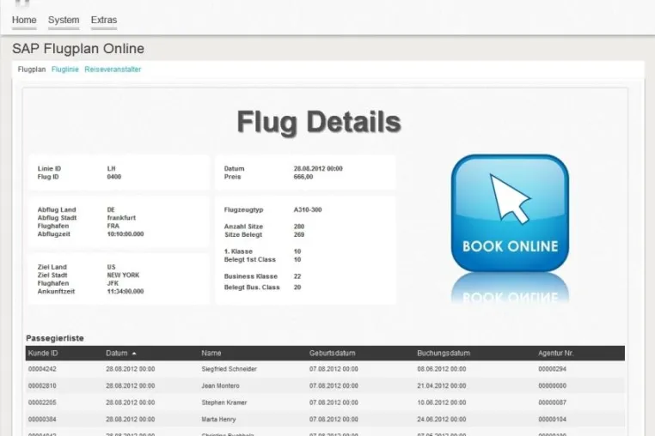Select customer ID 00000384
Viewport: 655px width, 436px height.
click(x=42, y=420)
